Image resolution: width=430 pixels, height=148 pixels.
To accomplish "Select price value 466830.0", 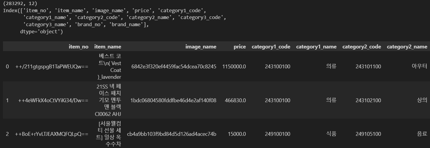I will (236, 100).
